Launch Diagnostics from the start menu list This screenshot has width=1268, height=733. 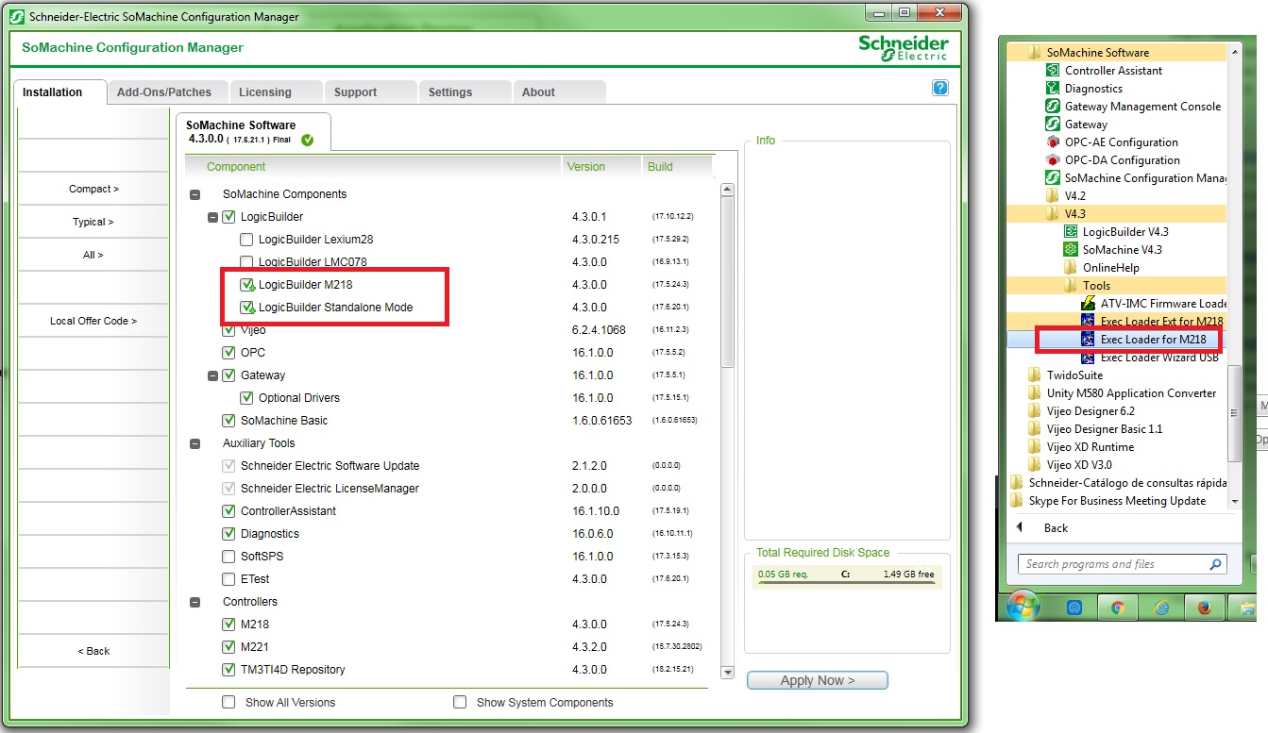(1093, 89)
